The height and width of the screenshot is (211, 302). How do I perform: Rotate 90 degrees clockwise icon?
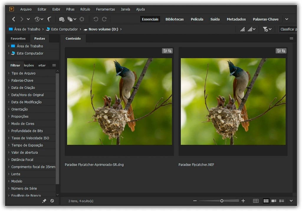(x=104, y=19)
